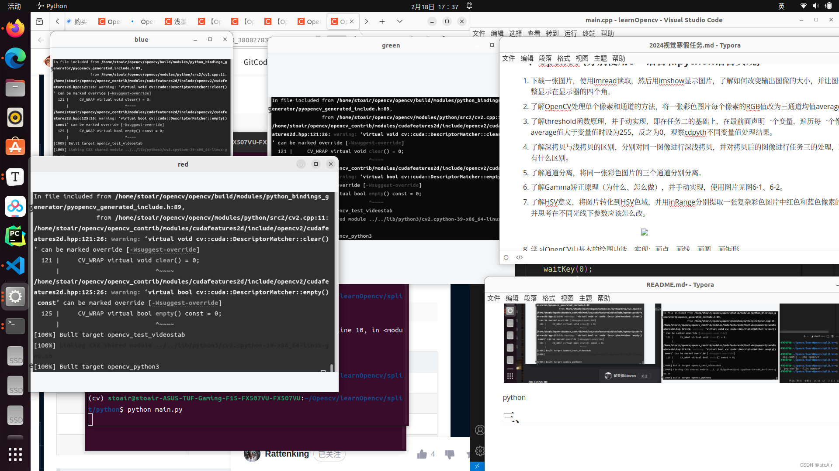839x471 pixels.
Task: Open the Terminal dock icon
Action: coord(15,326)
